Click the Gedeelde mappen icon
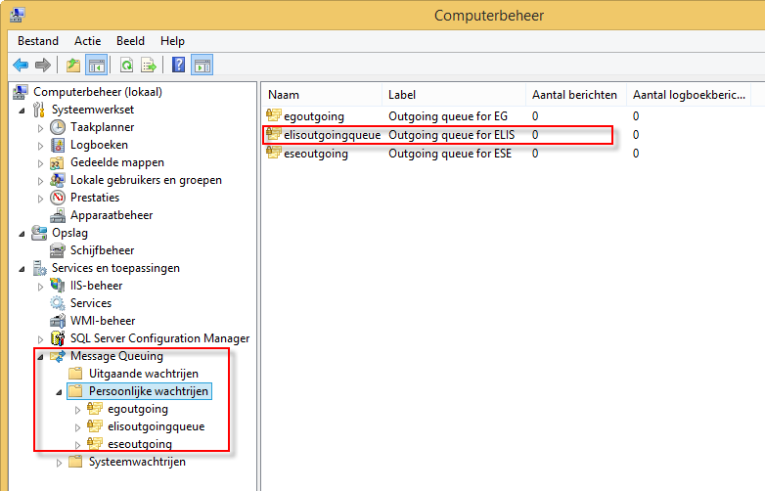The image size is (765, 491). (58, 162)
